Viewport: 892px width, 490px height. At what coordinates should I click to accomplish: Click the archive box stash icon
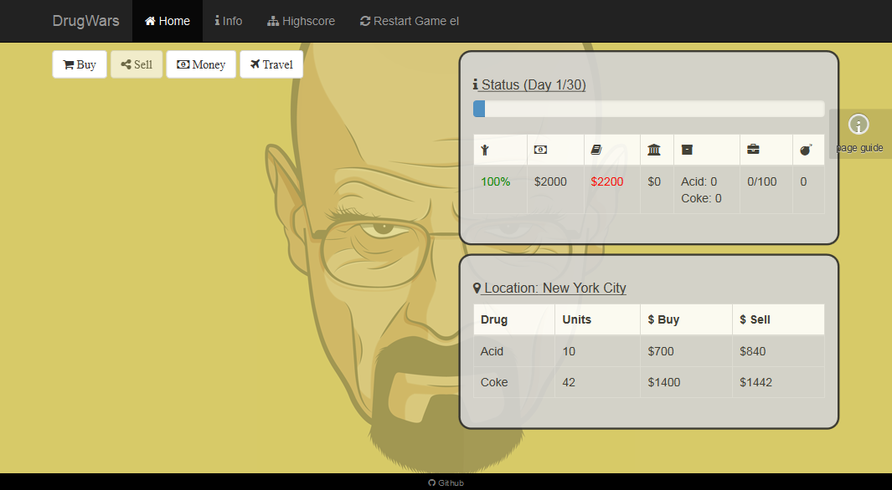(687, 150)
